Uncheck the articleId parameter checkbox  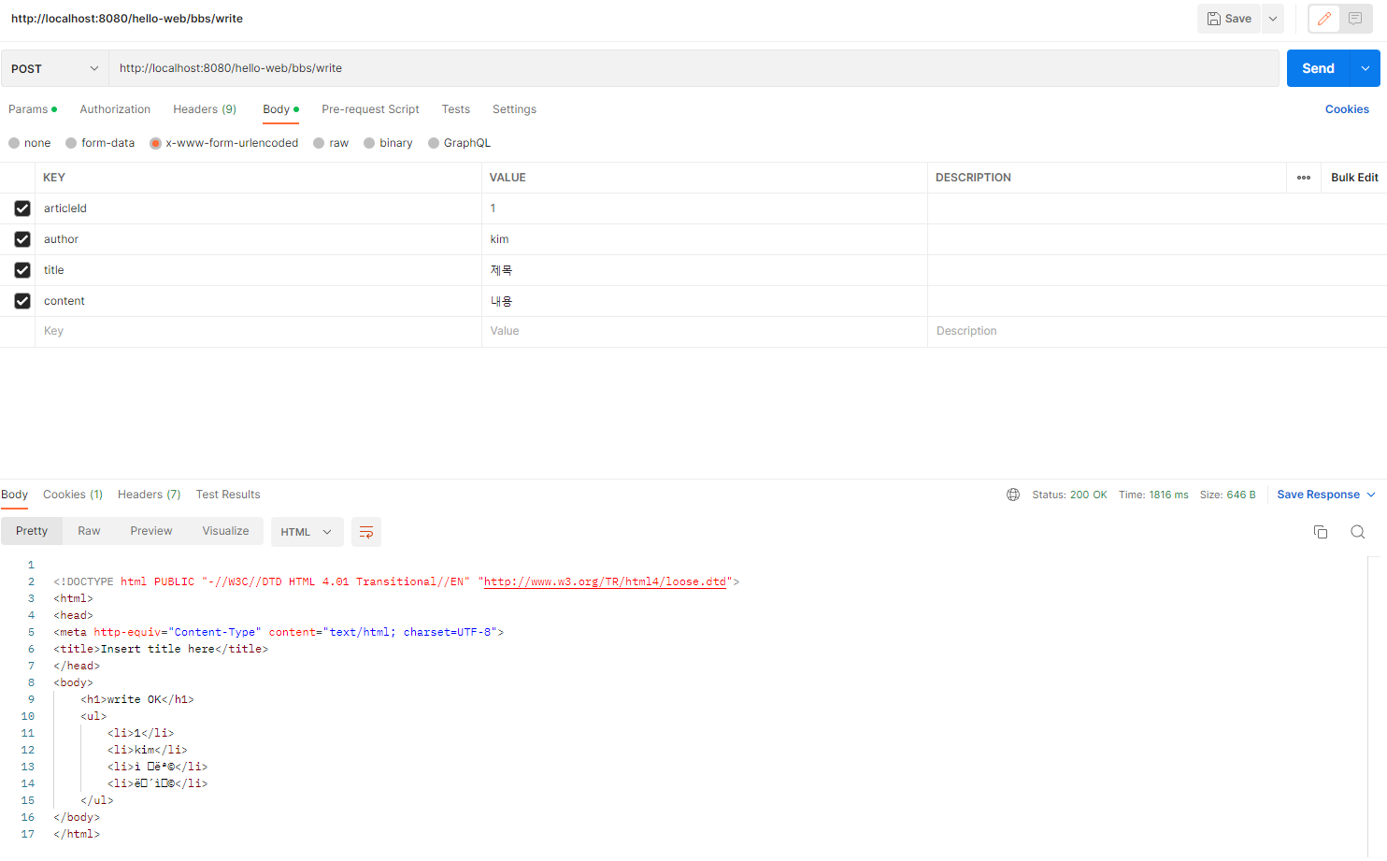click(x=22, y=208)
